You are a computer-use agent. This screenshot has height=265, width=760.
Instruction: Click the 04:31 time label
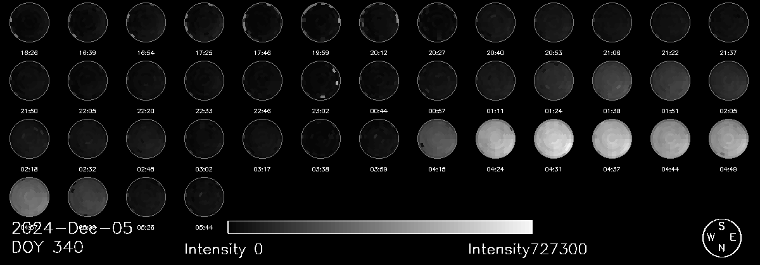pos(554,169)
